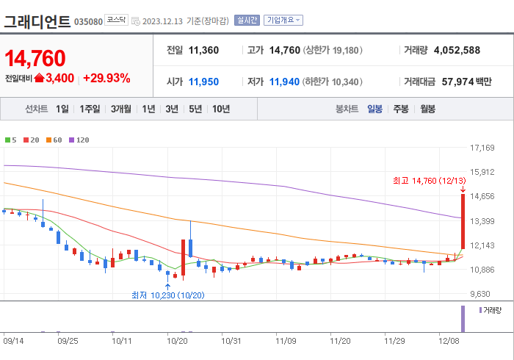The image size is (514, 360).
Task: Click the +29.93% change rate
Action: pyautogui.click(x=106, y=79)
